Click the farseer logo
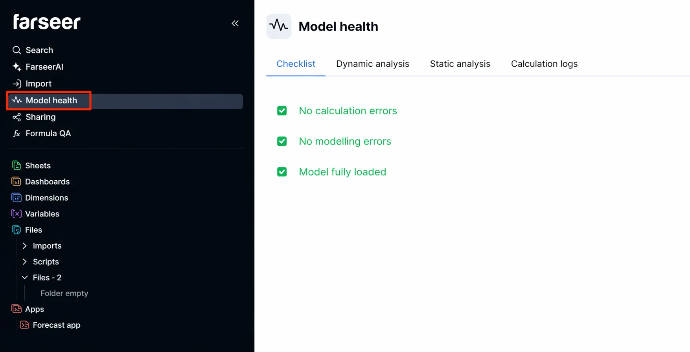The height and width of the screenshot is (352, 690). coord(46,22)
